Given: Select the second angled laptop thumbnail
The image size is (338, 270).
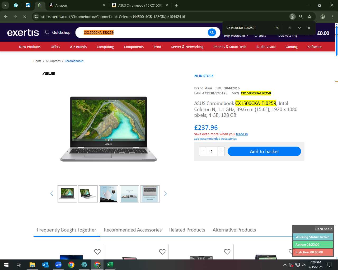Looking at the screenshot, I should click(88, 194).
